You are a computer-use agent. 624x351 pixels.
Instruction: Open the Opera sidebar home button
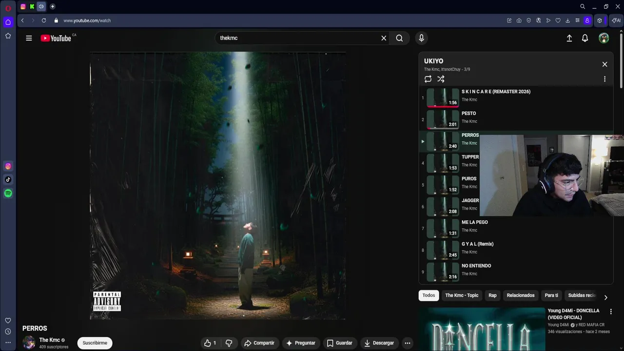pos(8,22)
